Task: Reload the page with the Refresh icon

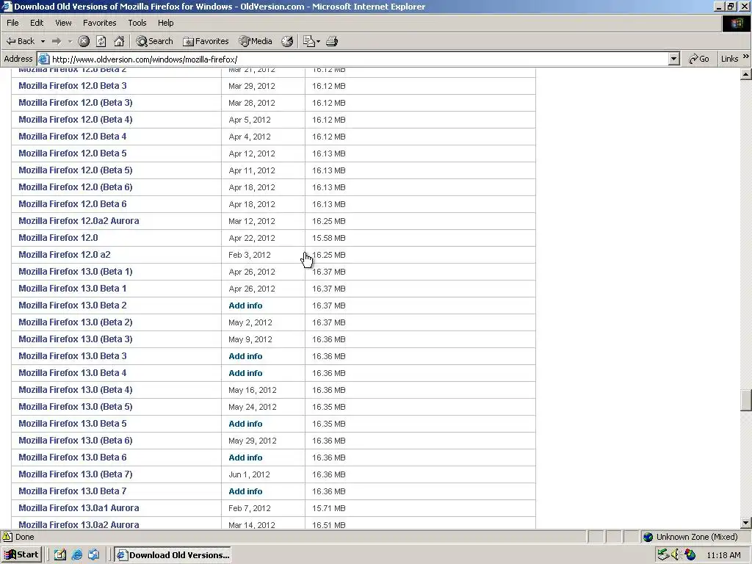Action: point(101,41)
